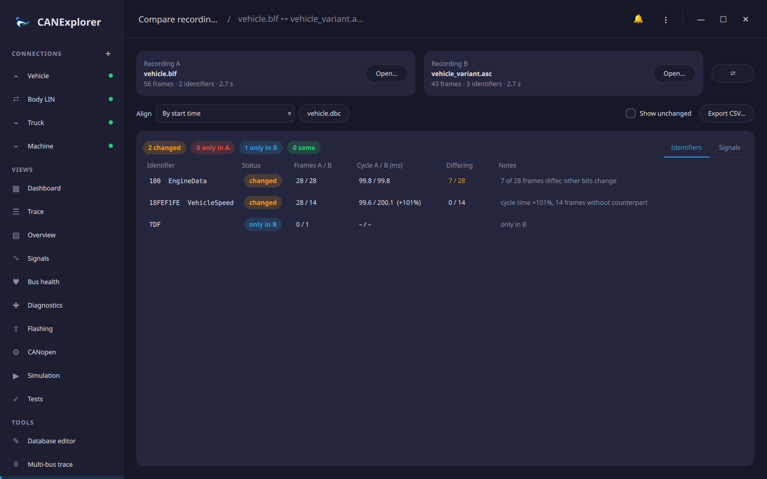Filter by the '0 only in A' chip
Image resolution: width=767 pixels, height=479 pixels.
(213, 148)
